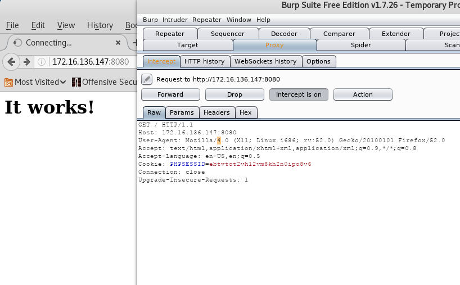Image resolution: width=460 pixels, height=285 pixels.
Task: Switch to the Params view tab
Action: click(x=182, y=112)
